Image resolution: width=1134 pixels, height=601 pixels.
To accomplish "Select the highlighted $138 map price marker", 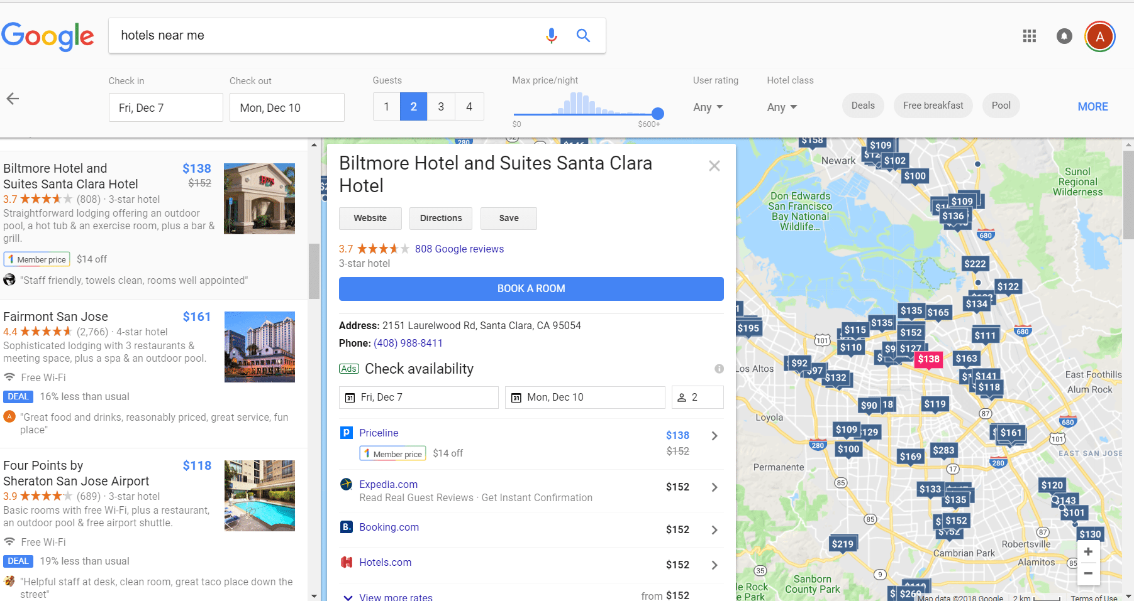I will click(929, 359).
